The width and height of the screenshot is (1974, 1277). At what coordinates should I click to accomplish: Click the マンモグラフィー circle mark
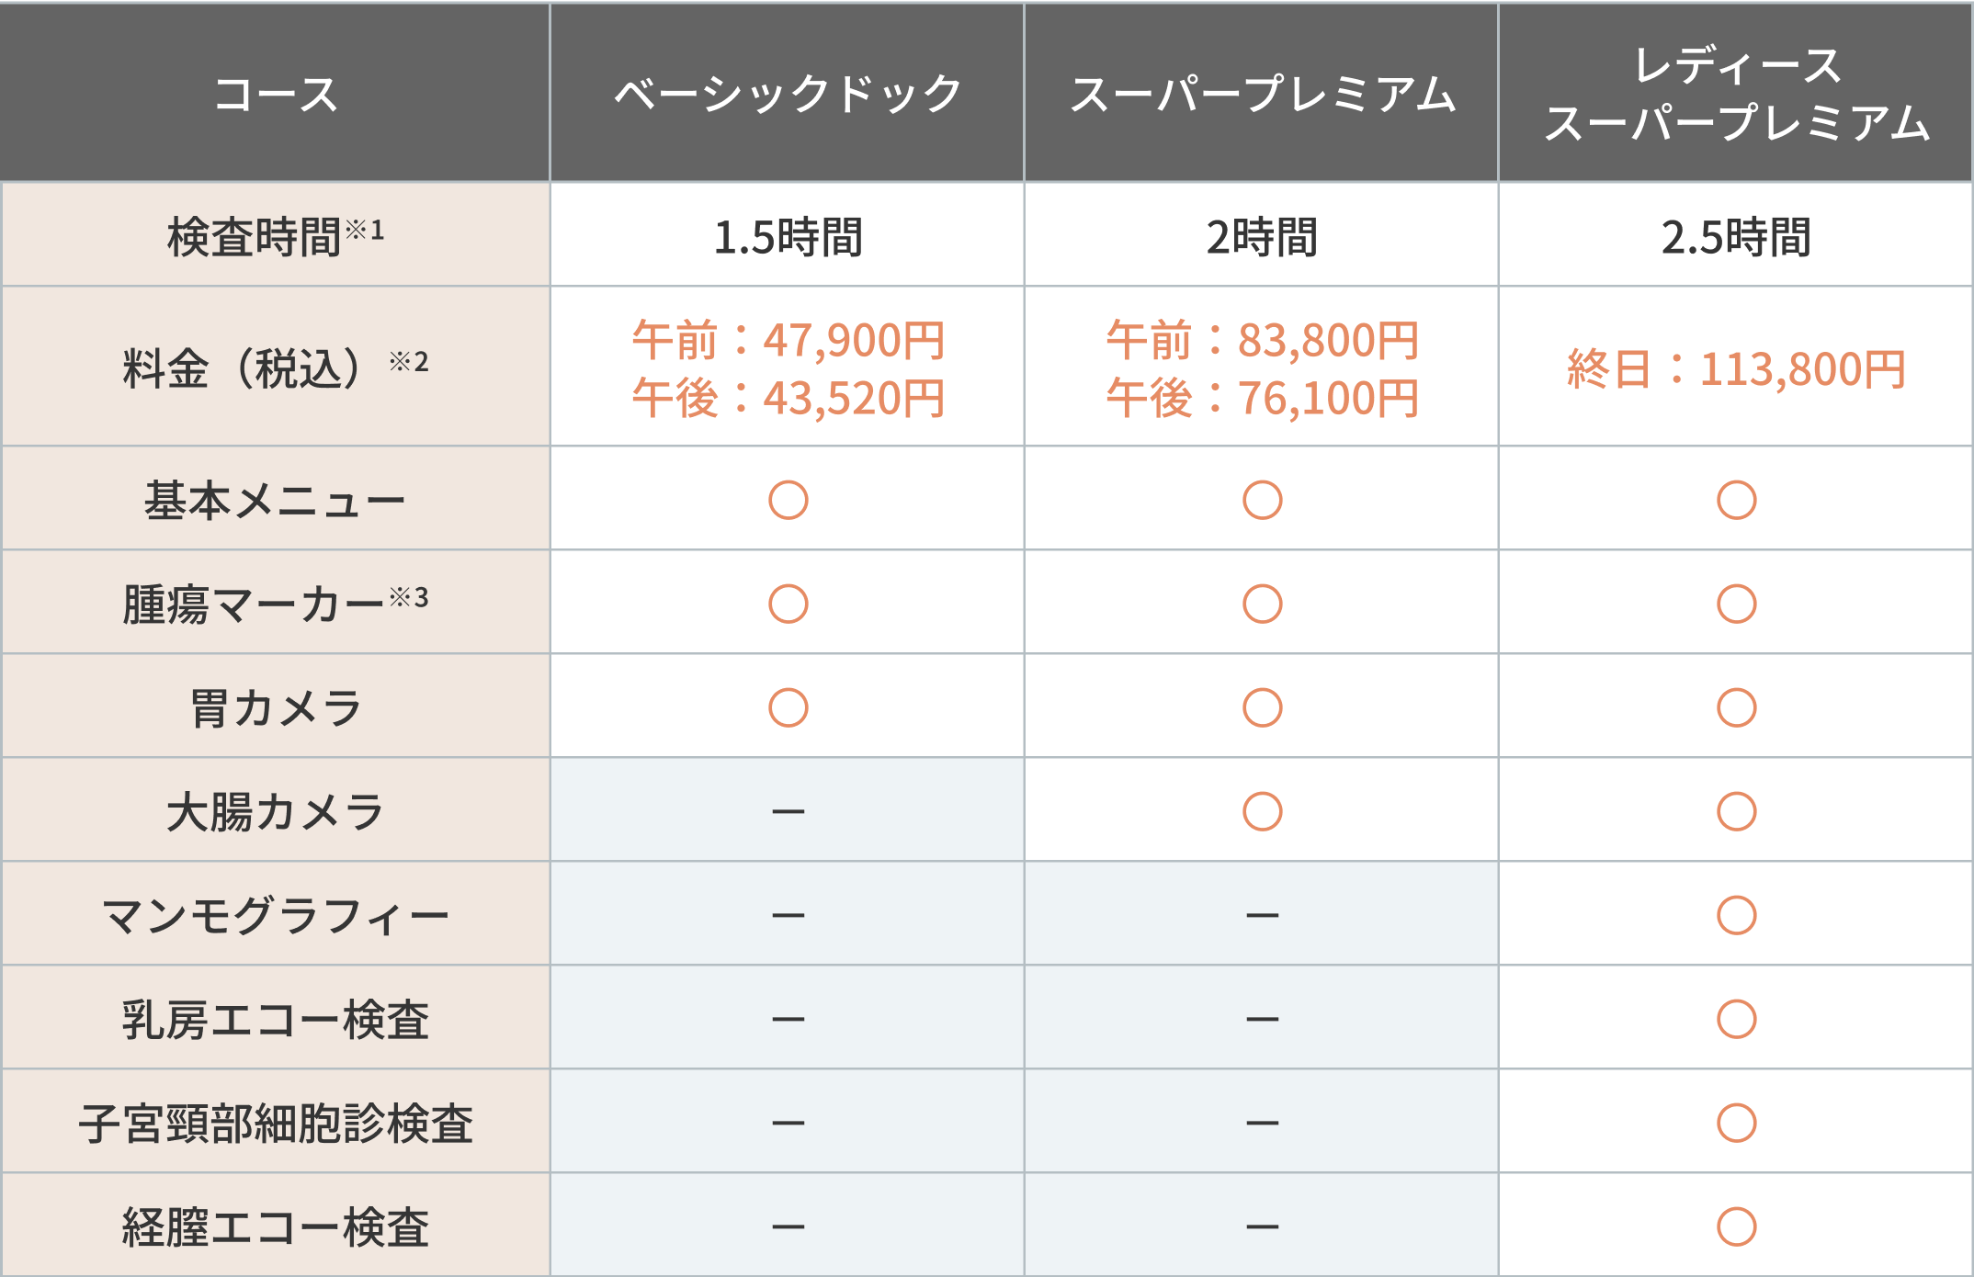1736,915
